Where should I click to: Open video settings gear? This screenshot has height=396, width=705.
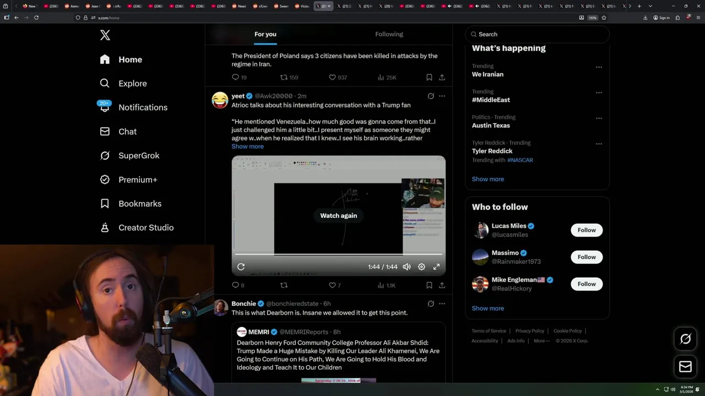(421, 267)
